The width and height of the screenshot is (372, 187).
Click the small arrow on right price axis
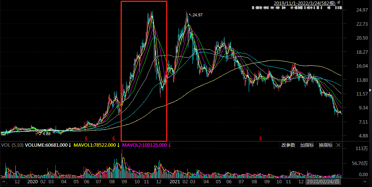(x=370, y=90)
